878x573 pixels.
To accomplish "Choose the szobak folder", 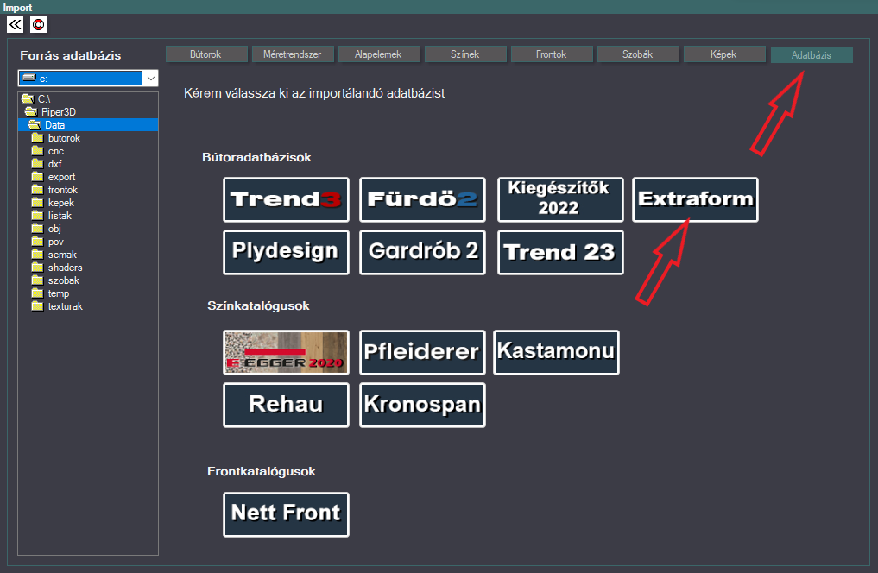I will coord(55,280).
